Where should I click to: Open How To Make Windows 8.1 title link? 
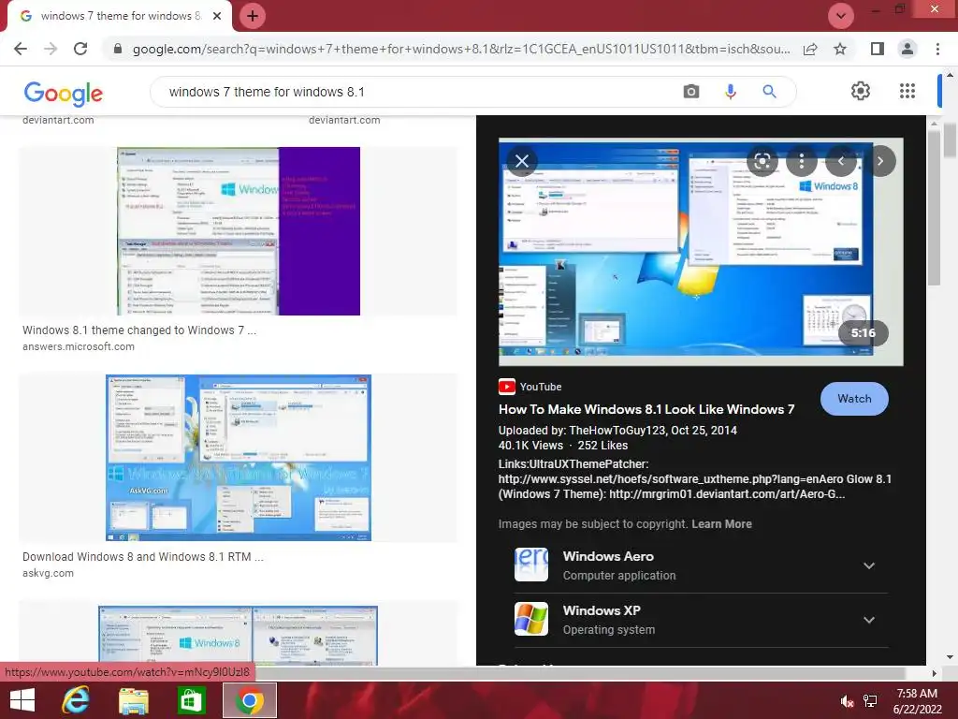click(646, 409)
